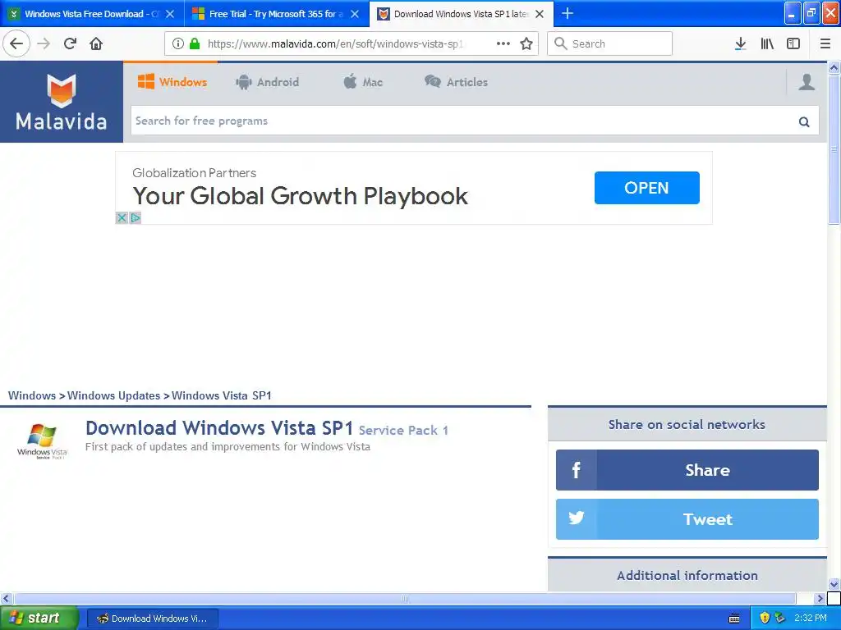Click the Your Global Growth Playbook ad headline
Image resolution: width=841 pixels, height=630 pixels.
(x=300, y=195)
